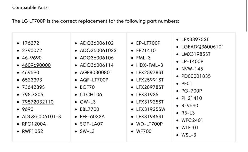248x152 pixels.
Task: Click the HDX-FML-3 part number
Action: pos(150,65)
